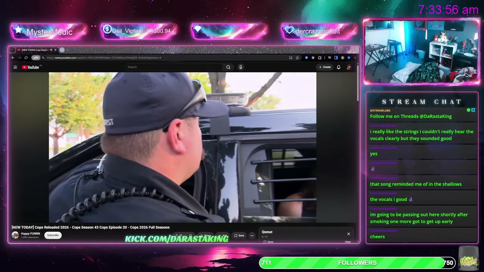Image resolution: width=484 pixels, height=272 pixels.
Task: Click the video title text
Action: coord(91,227)
